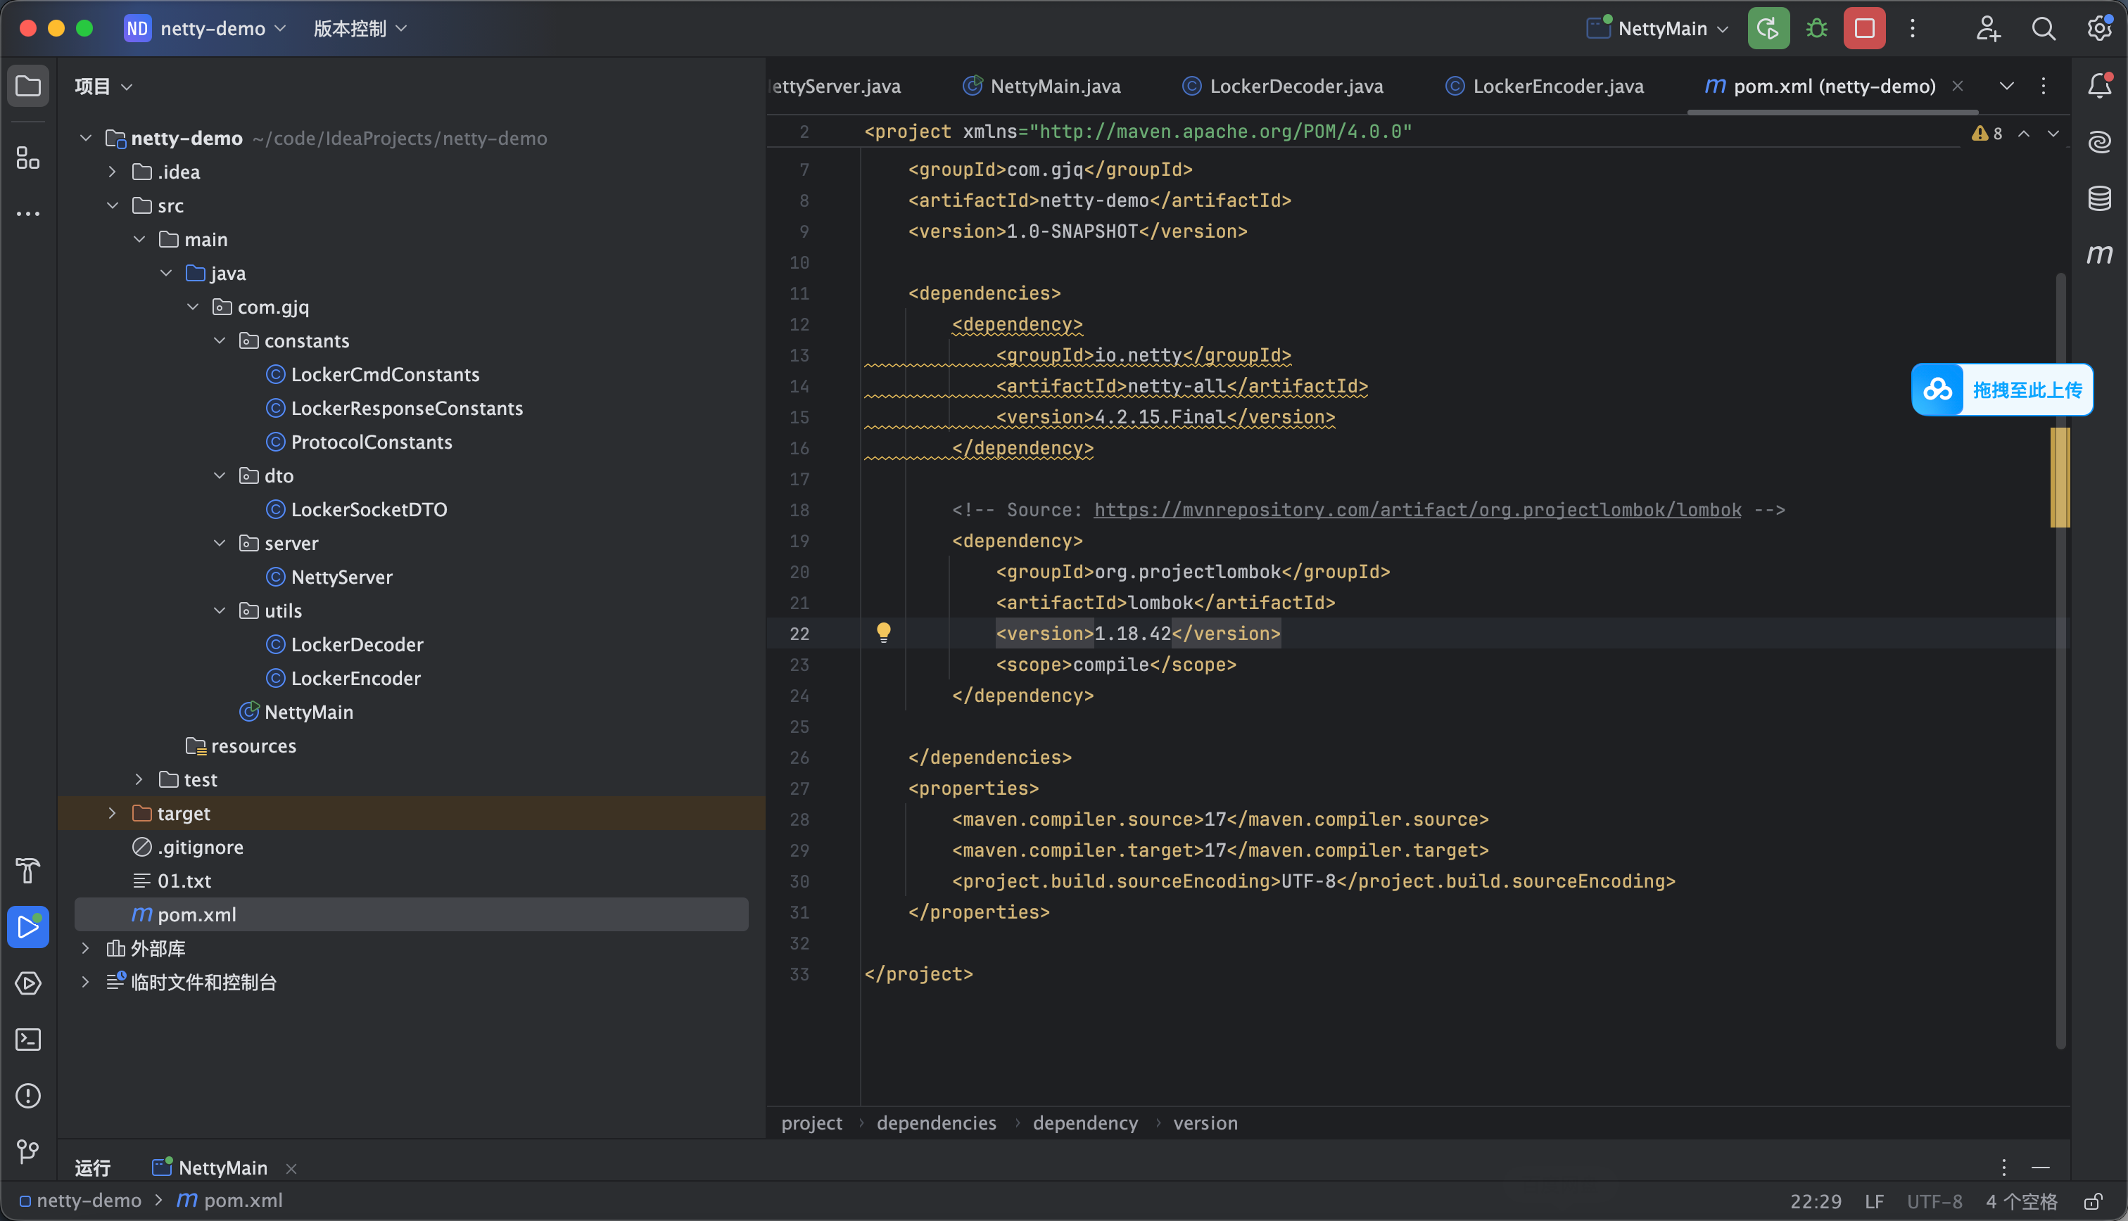Switch to LockerEncoder.java tab
The image size is (2128, 1221).
(x=1544, y=86)
